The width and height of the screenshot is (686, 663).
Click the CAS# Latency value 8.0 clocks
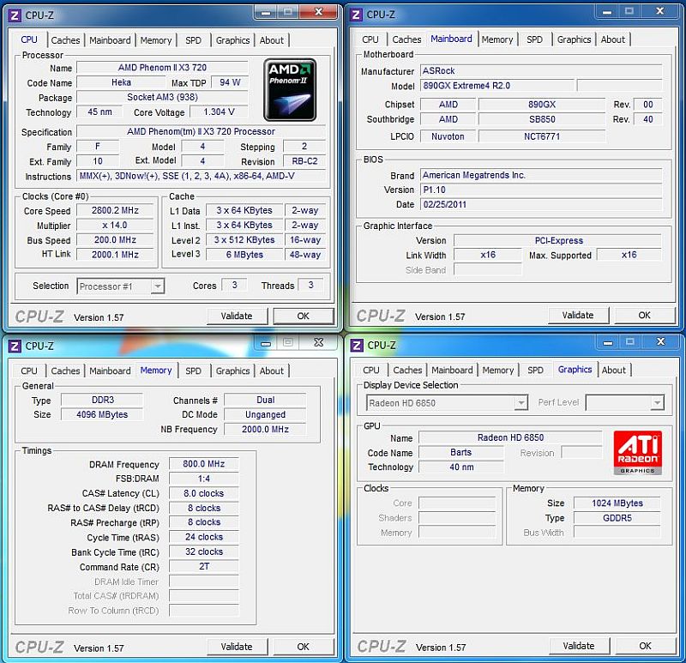pos(204,494)
